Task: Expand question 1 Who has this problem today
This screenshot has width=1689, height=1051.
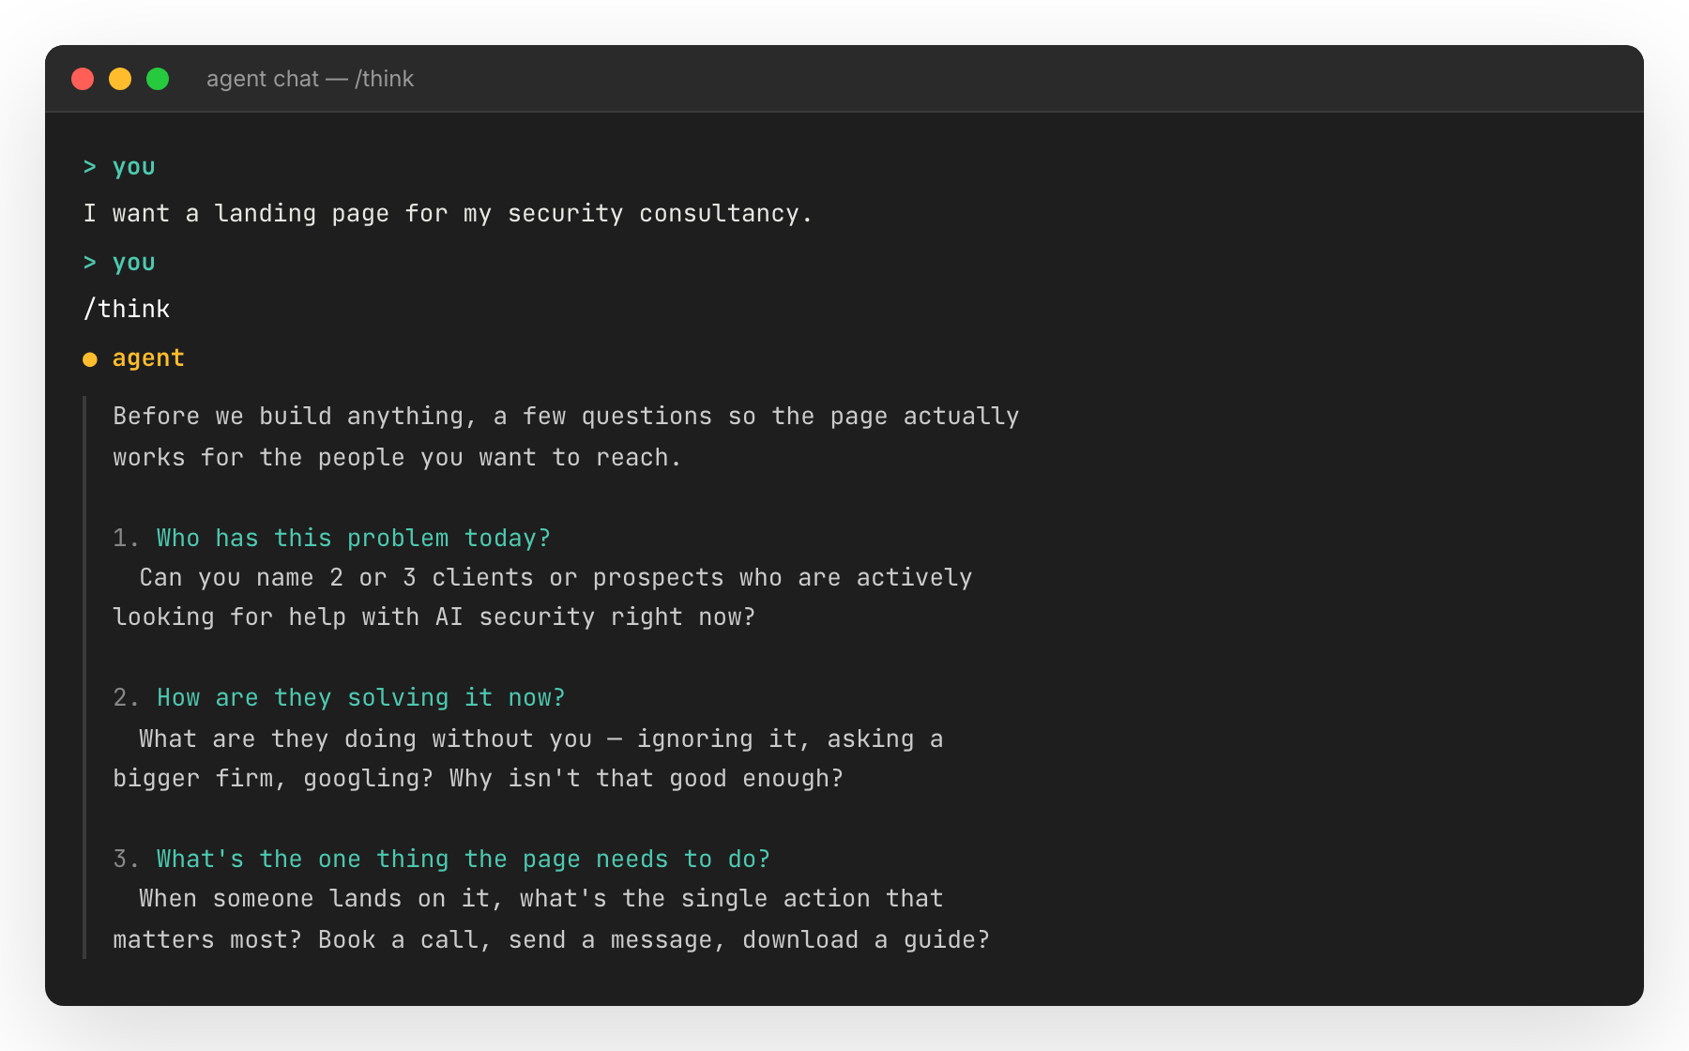Action: click(352, 538)
